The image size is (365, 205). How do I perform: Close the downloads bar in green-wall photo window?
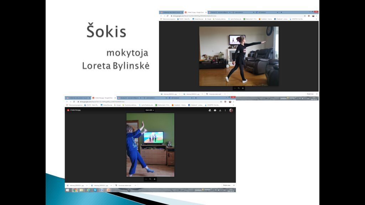(x=234, y=185)
